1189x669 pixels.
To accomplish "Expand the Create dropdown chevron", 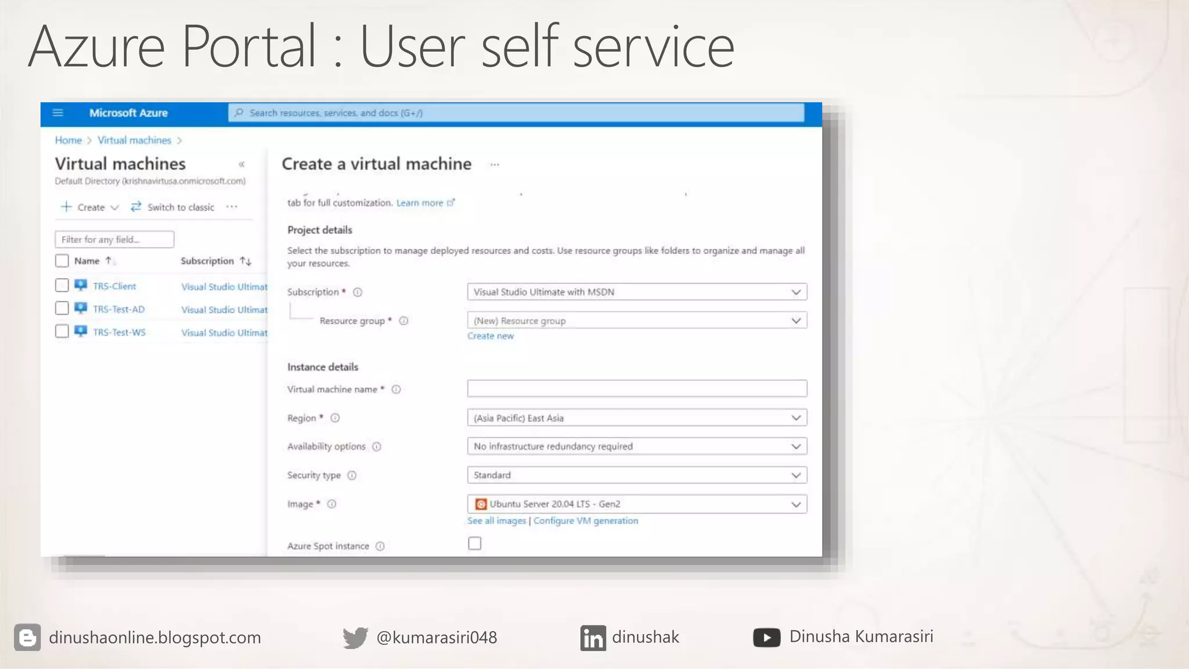I will click(x=114, y=207).
